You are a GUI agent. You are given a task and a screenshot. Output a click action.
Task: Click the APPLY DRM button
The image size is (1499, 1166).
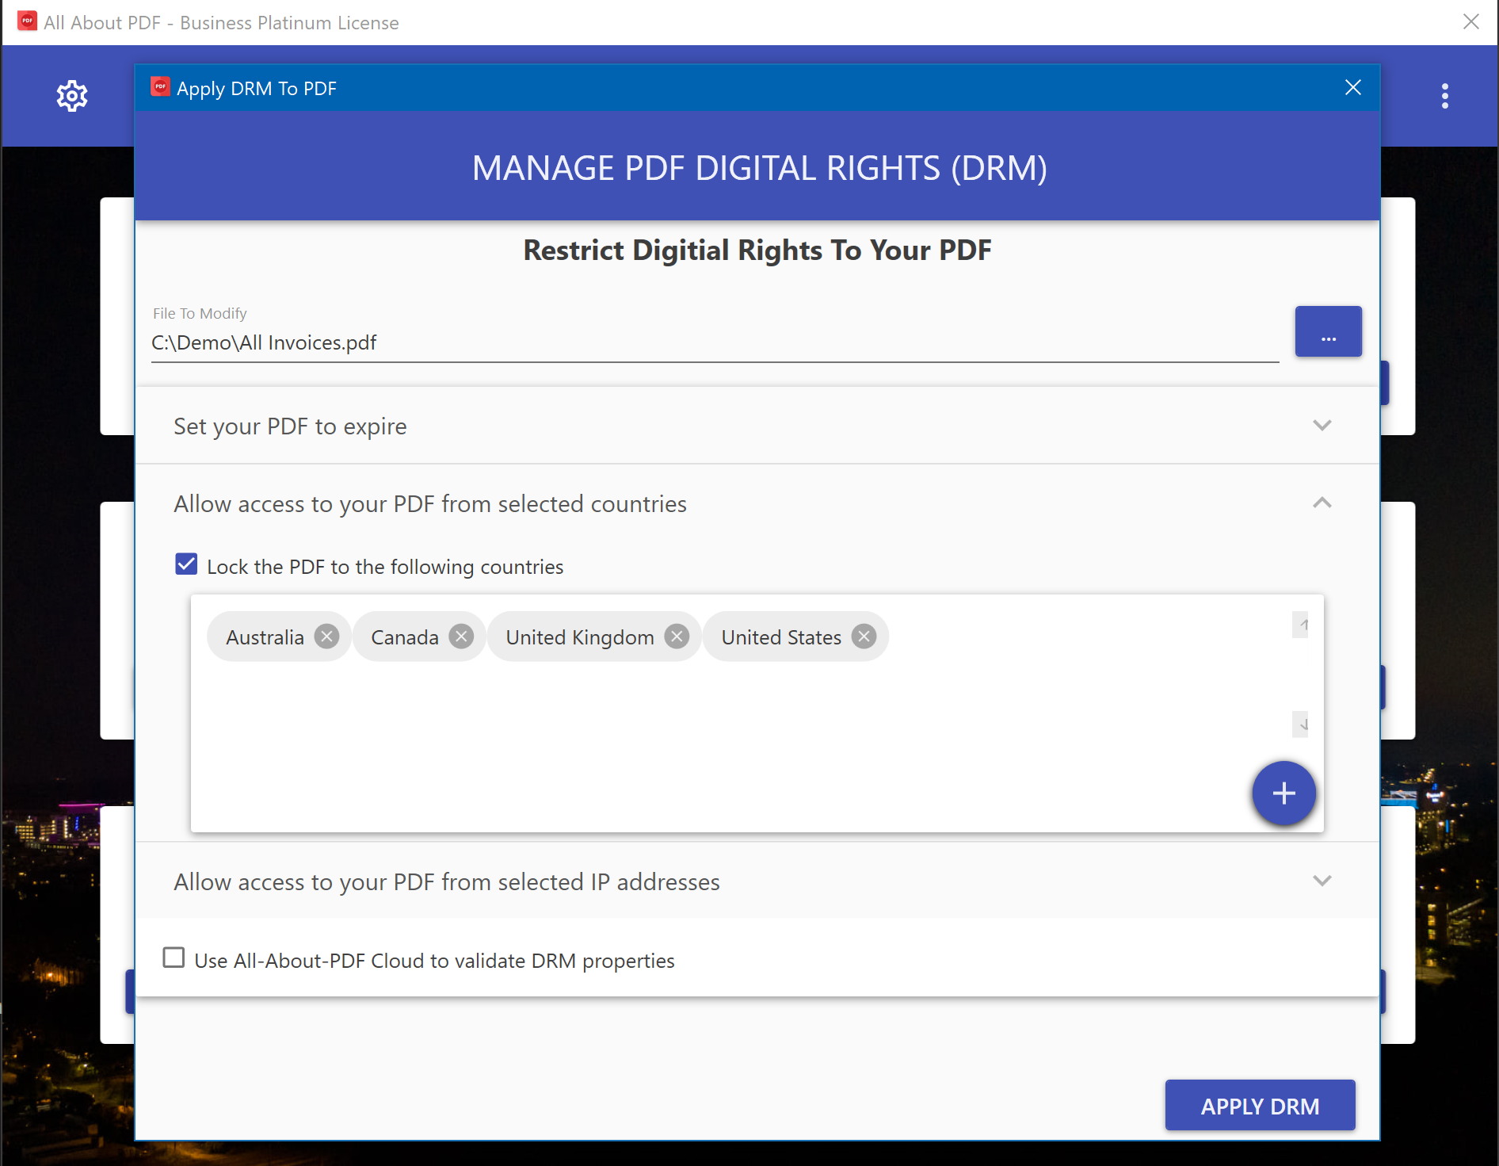coord(1260,1105)
